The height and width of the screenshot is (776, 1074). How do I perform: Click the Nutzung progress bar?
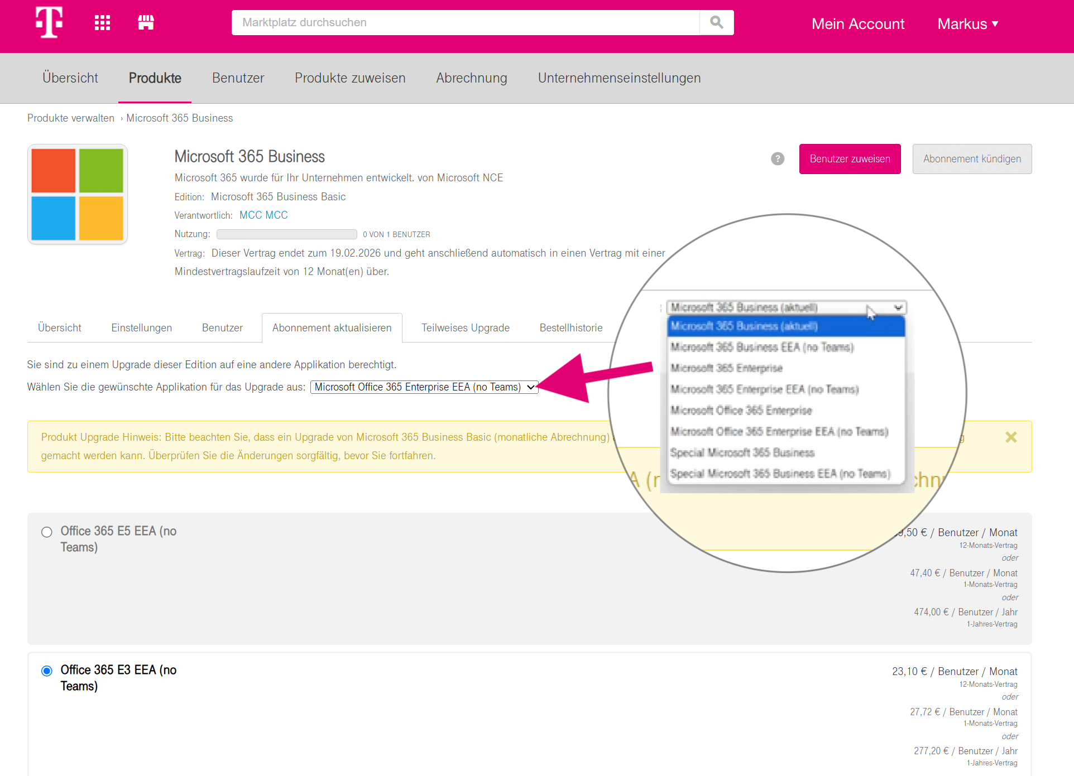(x=286, y=234)
